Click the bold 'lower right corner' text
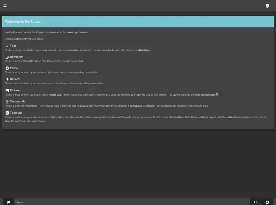The height and width of the screenshot is (205, 276). tap(77, 32)
